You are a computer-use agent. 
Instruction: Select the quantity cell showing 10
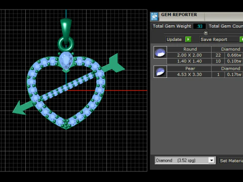pos(218,61)
